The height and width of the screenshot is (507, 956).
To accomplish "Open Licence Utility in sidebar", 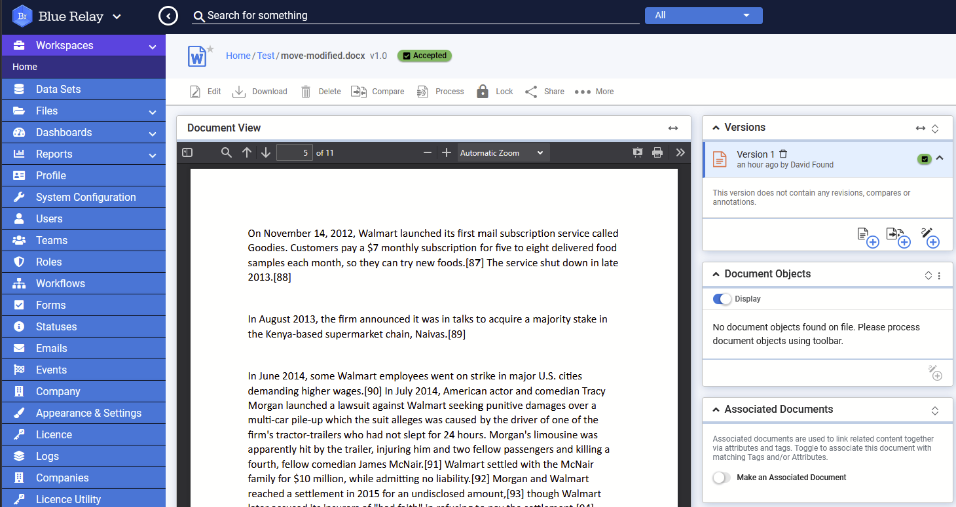I will point(84,499).
